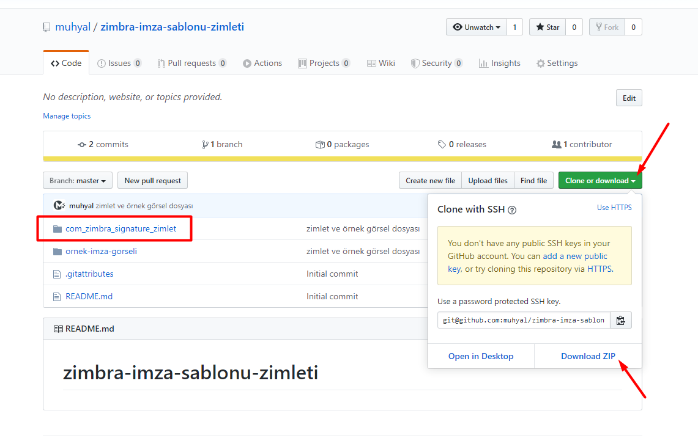Toggle the Clone or download dropdown
Screen dimensions: 698x444
(x=600, y=180)
